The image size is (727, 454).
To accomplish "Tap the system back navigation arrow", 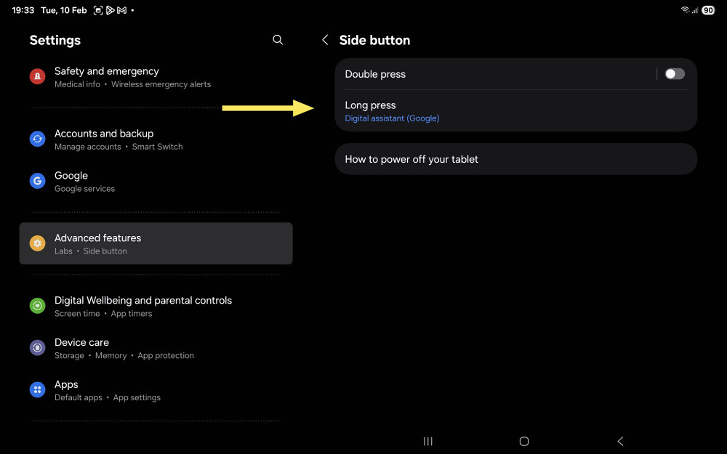I will point(620,441).
